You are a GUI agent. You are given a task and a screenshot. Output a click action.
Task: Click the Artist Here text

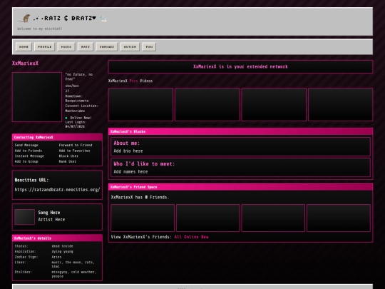(x=51, y=220)
